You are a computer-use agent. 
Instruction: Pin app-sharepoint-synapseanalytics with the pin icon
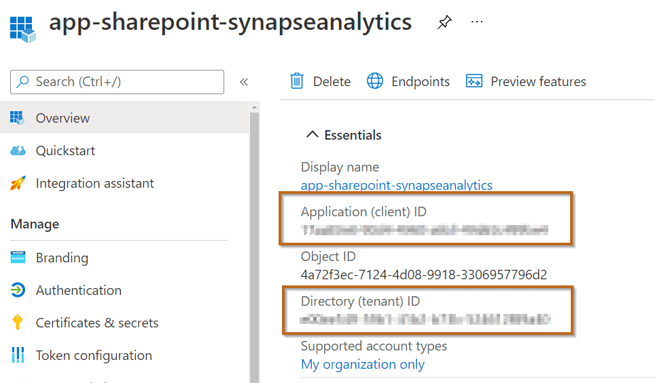[444, 22]
